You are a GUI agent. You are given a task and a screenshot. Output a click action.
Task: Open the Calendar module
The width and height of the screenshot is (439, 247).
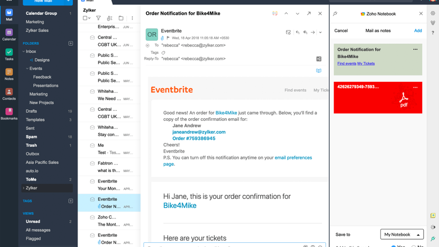(9, 35)
